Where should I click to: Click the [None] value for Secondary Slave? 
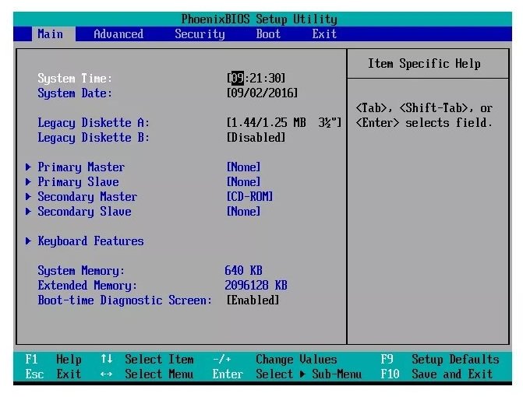click(243, 211)
